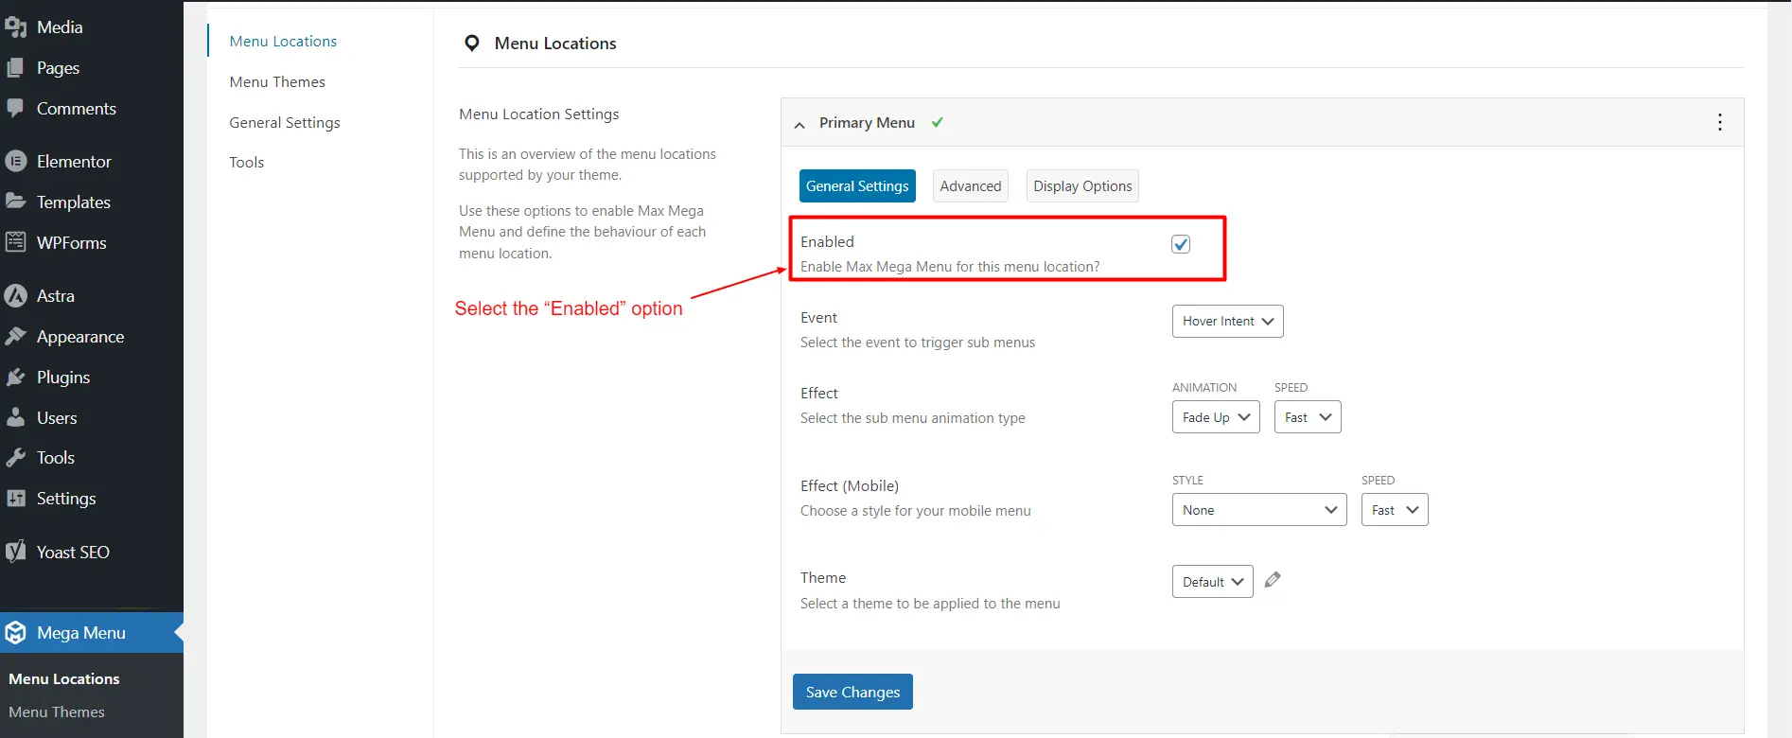
Task: Click the Comments speech bubble icon
Action: (15, 109)
